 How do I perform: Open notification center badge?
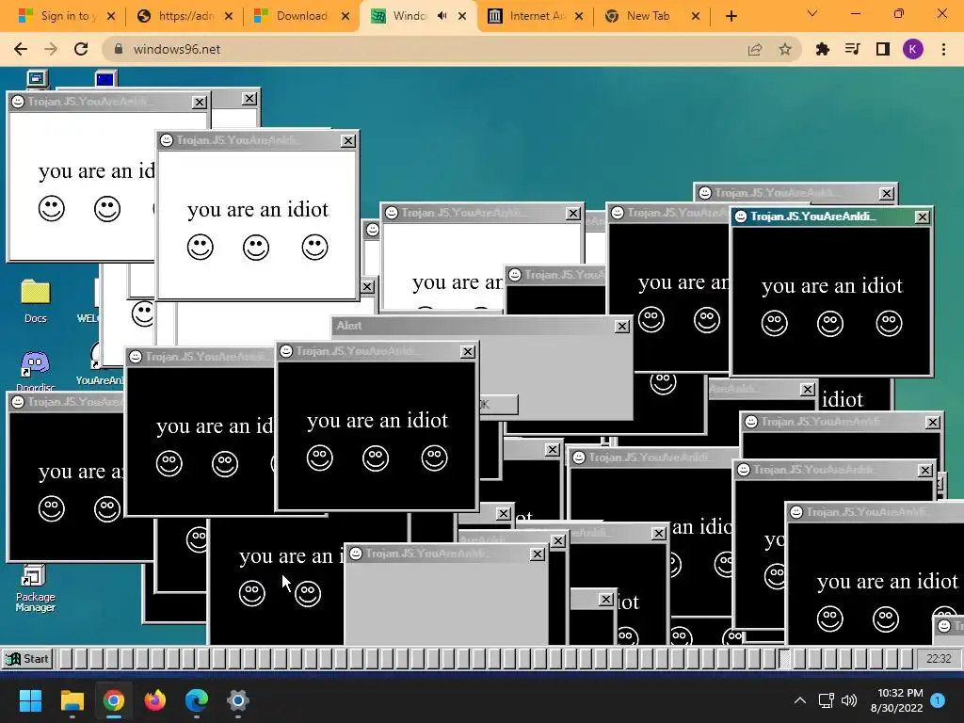point(938,700)
